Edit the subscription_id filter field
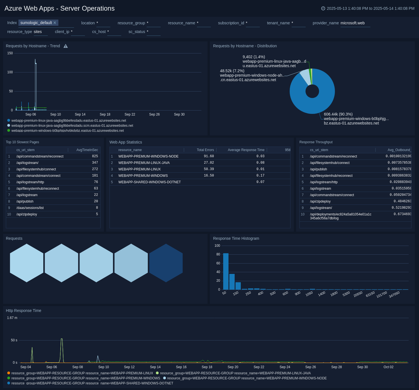This screenshot has height=390, width=419. coord(253,23)
